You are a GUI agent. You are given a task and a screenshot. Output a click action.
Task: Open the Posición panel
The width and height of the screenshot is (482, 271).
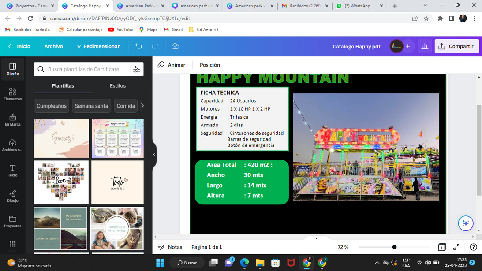pos(210,65)
